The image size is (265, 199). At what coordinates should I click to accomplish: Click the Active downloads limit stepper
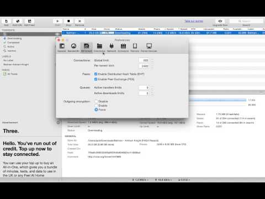pos(152,93)
